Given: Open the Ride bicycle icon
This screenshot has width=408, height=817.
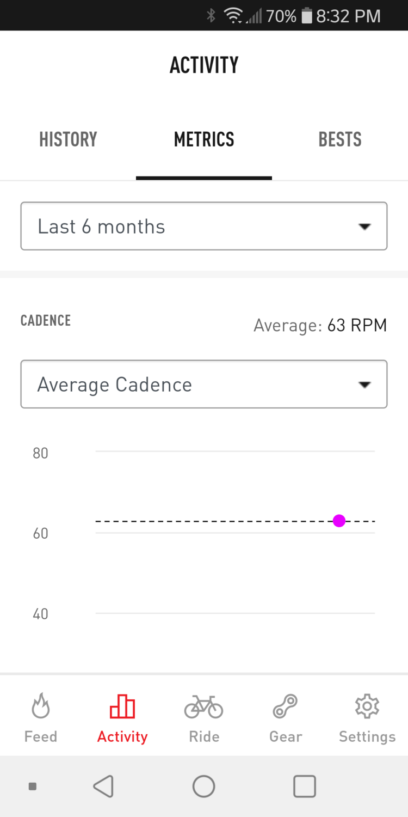Looking at the screenshot, I should pyautogui.click(x=204, y=706).
